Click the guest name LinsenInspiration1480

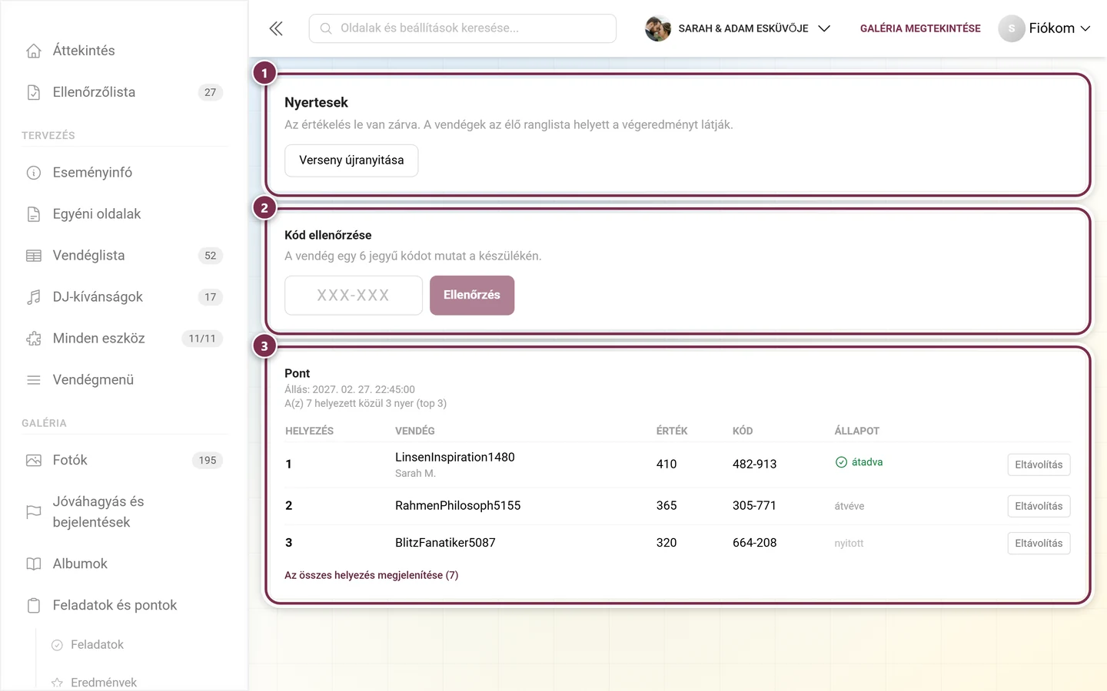coord(455,457)
